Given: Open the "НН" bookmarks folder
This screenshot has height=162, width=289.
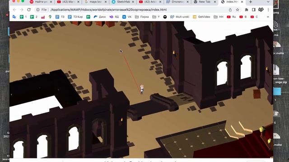Looking at the screenshot, I should [x=219, y=17].
